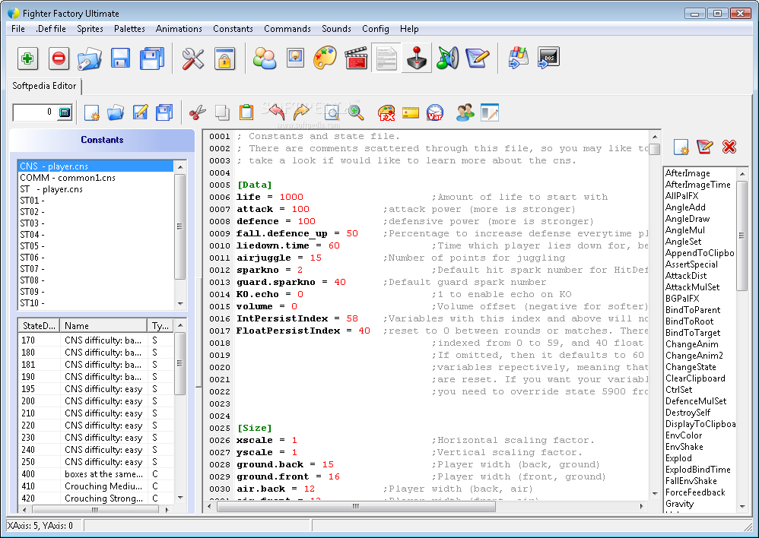
Task: Click the Windows flag run icon
Action: pyautogui.click(x=518, y=59)
